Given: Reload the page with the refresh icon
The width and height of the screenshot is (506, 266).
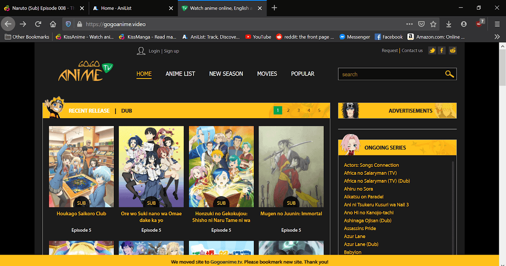Looking at the screenshot, I should pyautogui.click(x=38, y=24).
